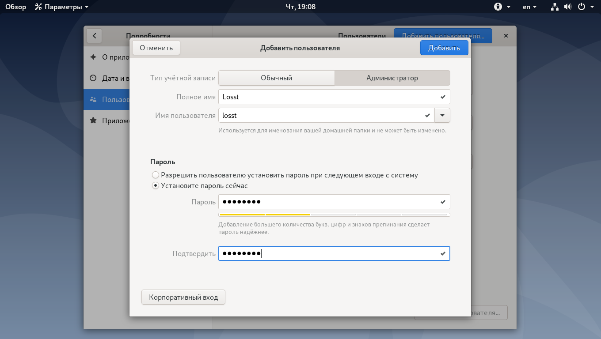Click the Подтвердить password field
The height and width of the screenshot is (339, 601).
point(334,253)
